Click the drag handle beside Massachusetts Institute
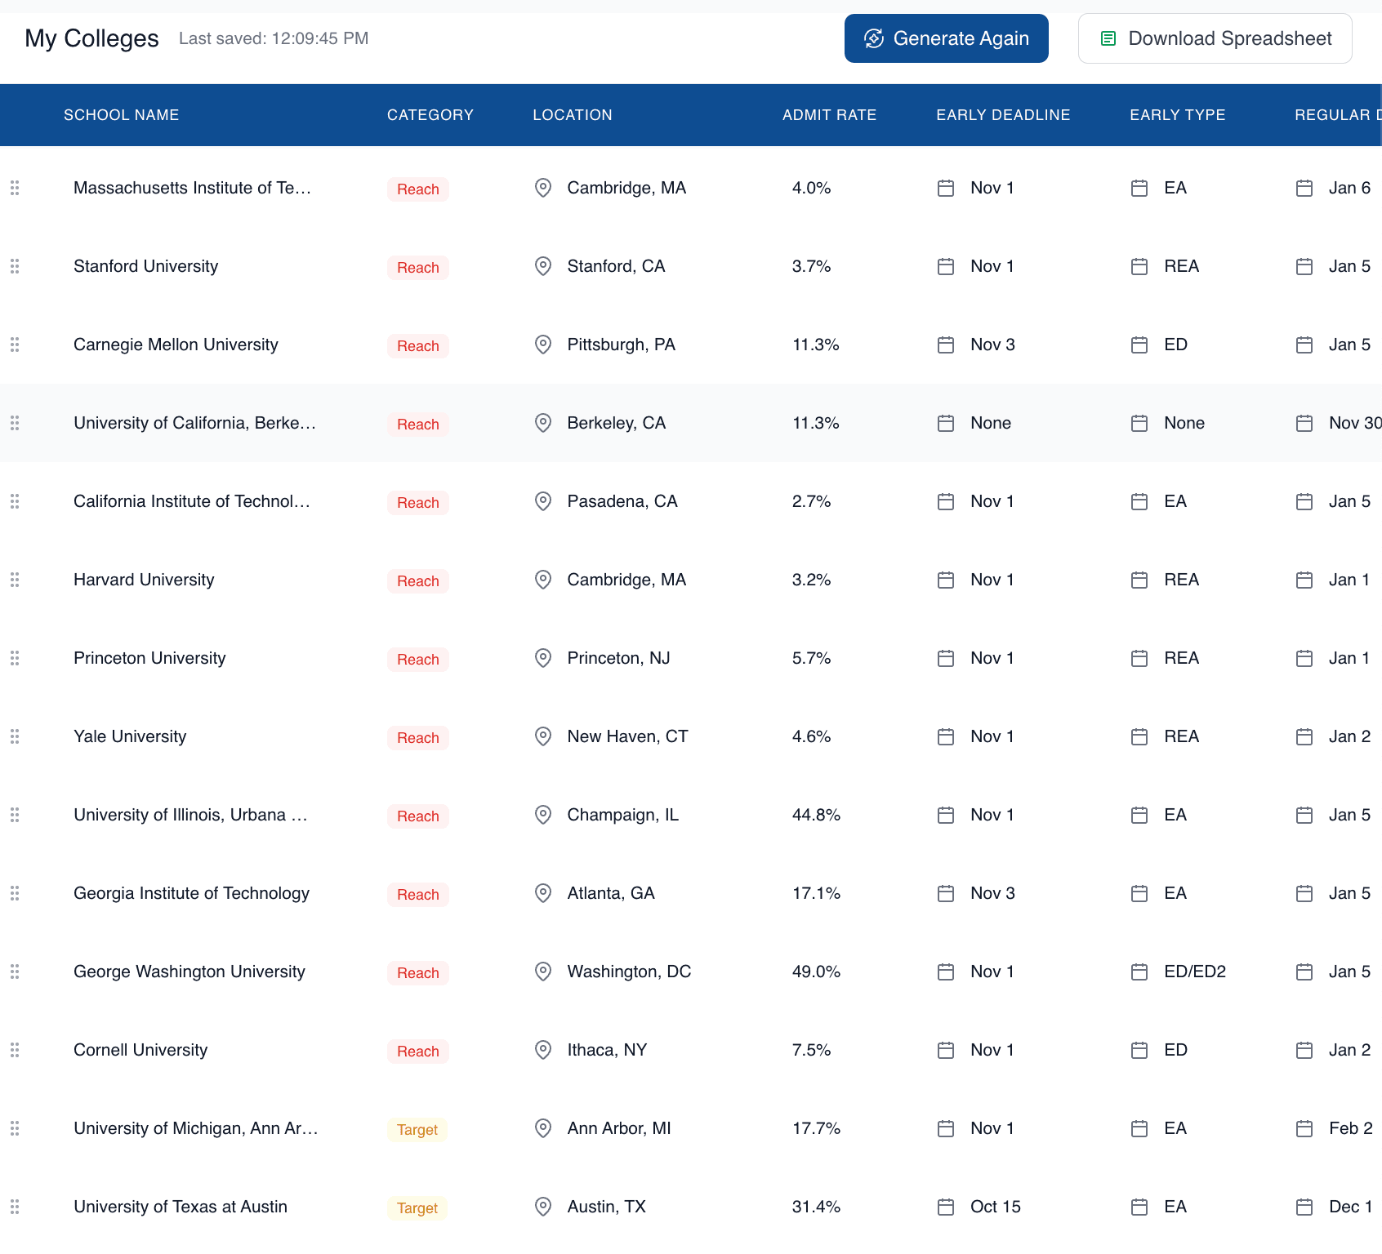The image size is (1382, 1254). (14, 188)
